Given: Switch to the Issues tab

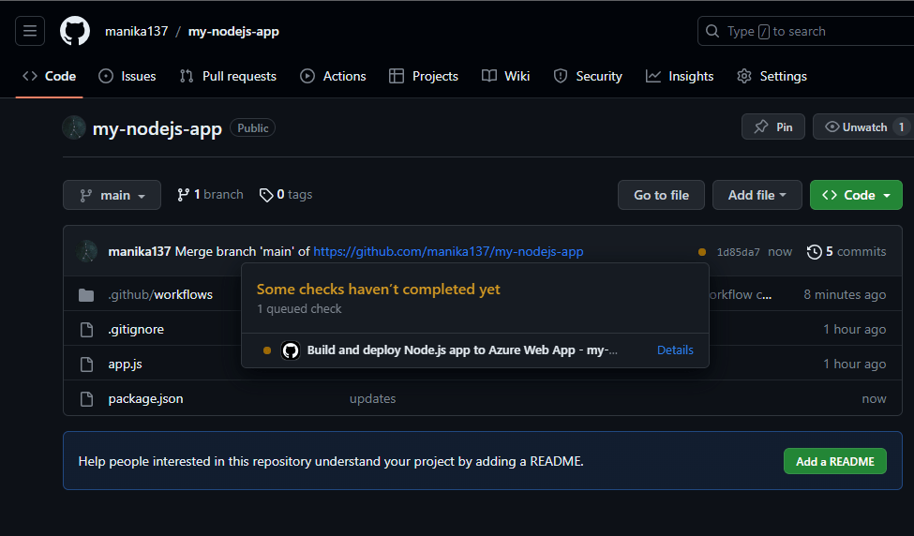Looking at the screenshot, I should [x=127, y=76].
